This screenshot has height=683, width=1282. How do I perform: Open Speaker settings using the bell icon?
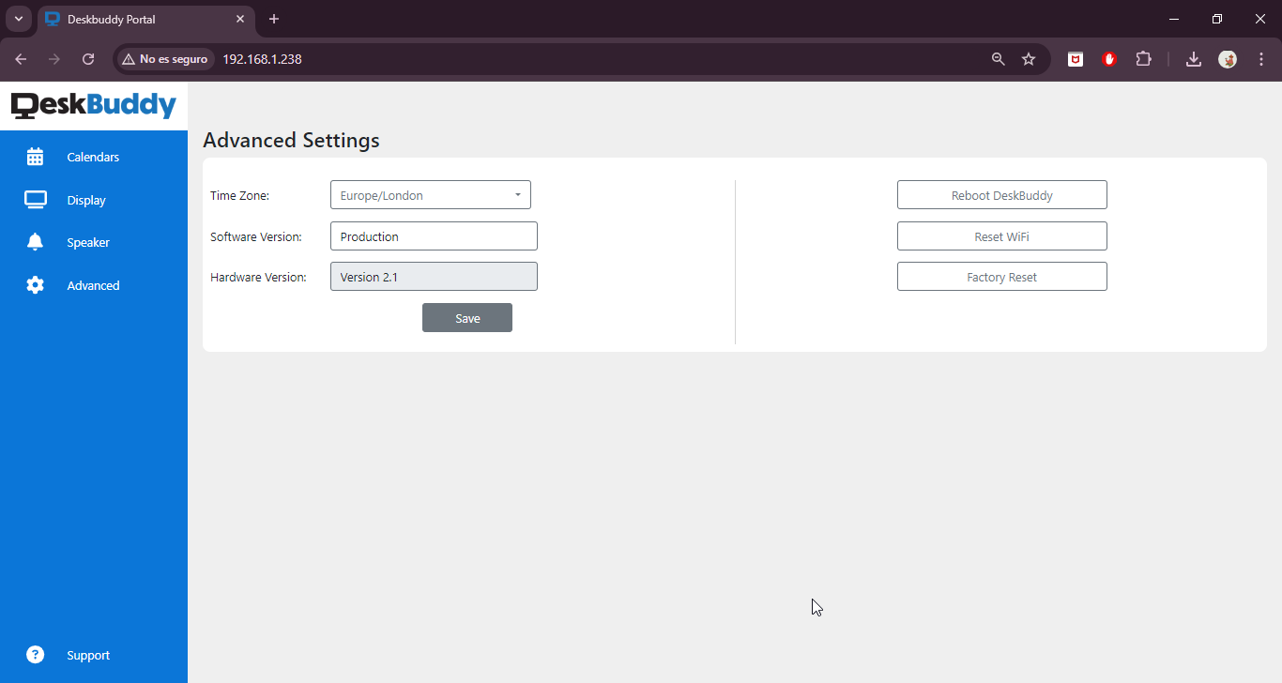point(35,242)
